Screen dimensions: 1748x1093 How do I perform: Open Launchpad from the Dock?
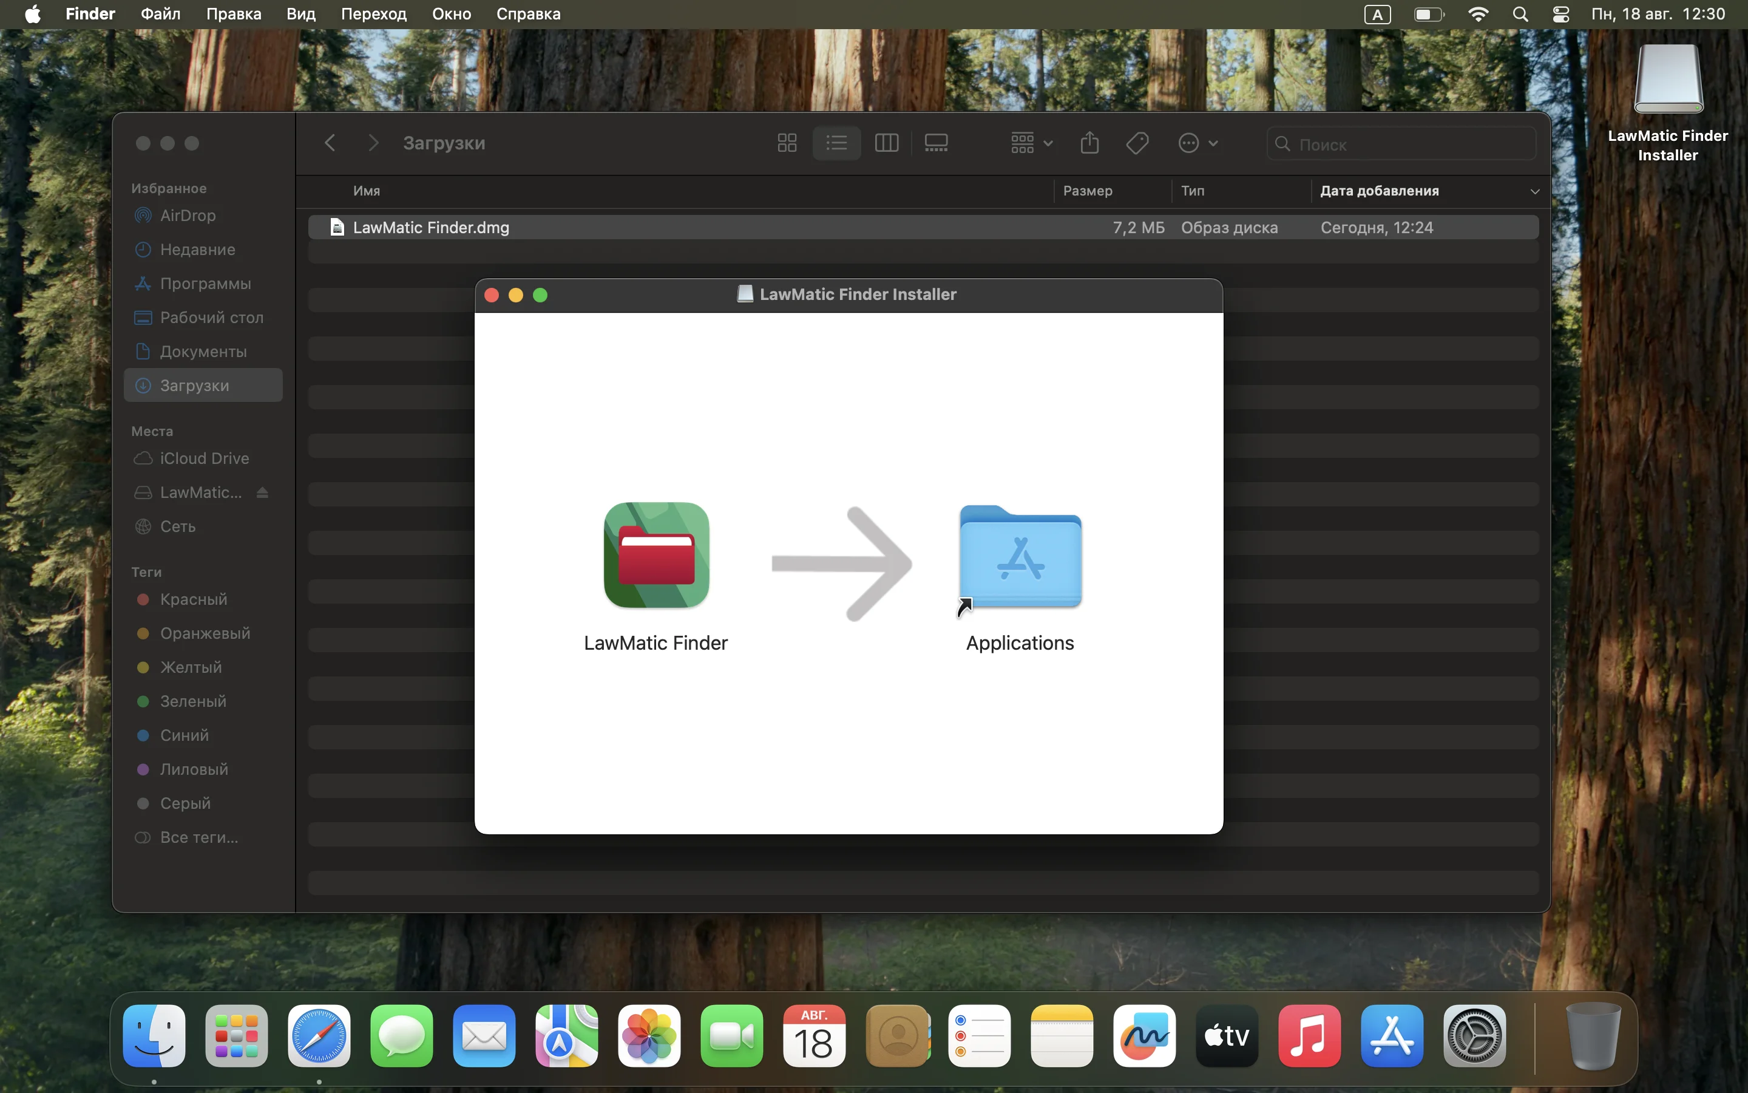click(236, 1036)
